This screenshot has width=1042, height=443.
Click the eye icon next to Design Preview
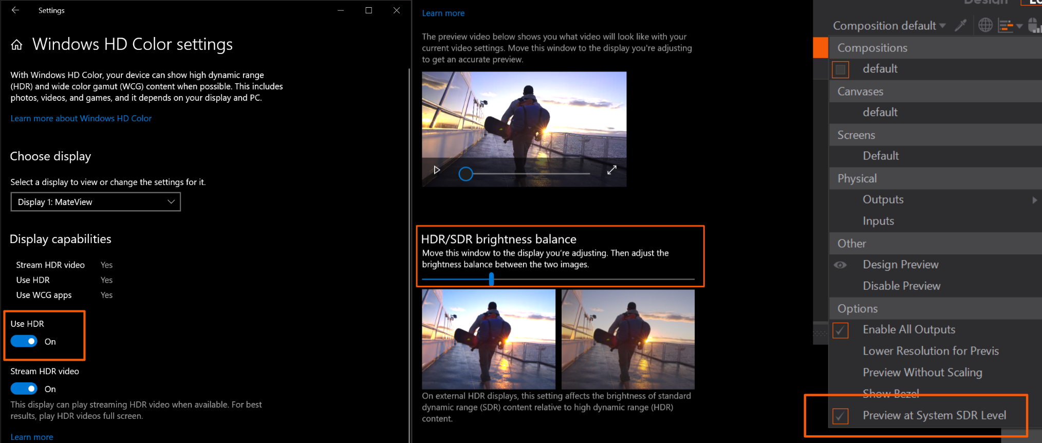click(840, 265)
